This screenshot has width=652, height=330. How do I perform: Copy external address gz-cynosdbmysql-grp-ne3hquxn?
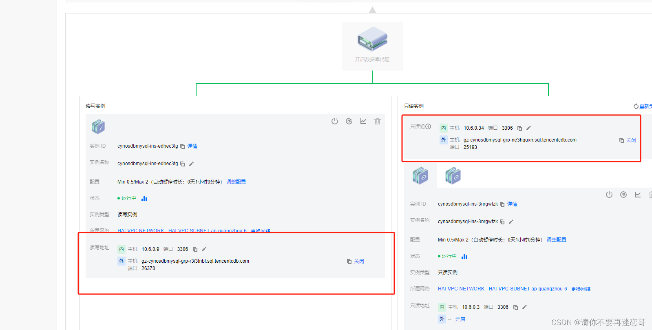[x=621, y=140]
